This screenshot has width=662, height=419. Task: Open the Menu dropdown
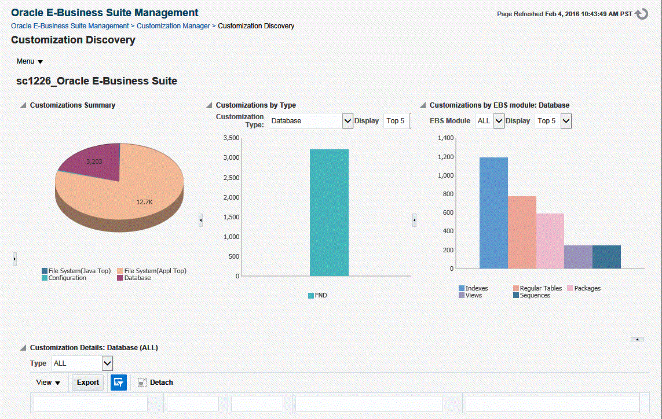[30, 61]
